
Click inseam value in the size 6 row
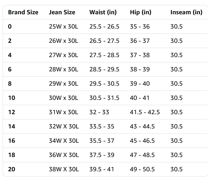[176, 69]
